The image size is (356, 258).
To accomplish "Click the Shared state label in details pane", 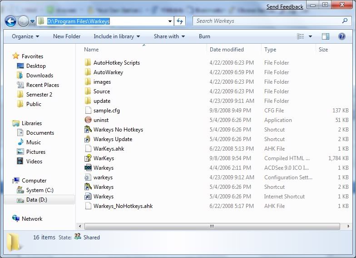I will click(x=92, y=238).
